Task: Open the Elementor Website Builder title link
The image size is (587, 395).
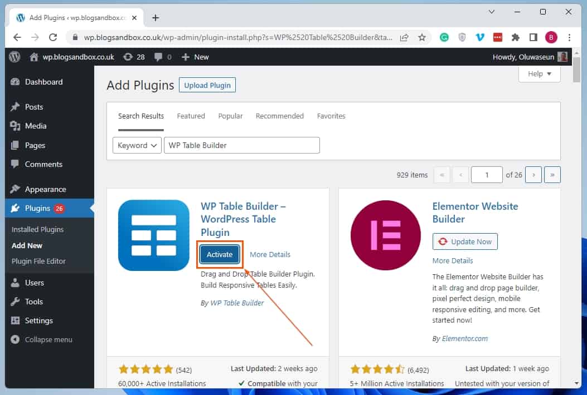Action: pyautogui.click(x=475, y=213)
